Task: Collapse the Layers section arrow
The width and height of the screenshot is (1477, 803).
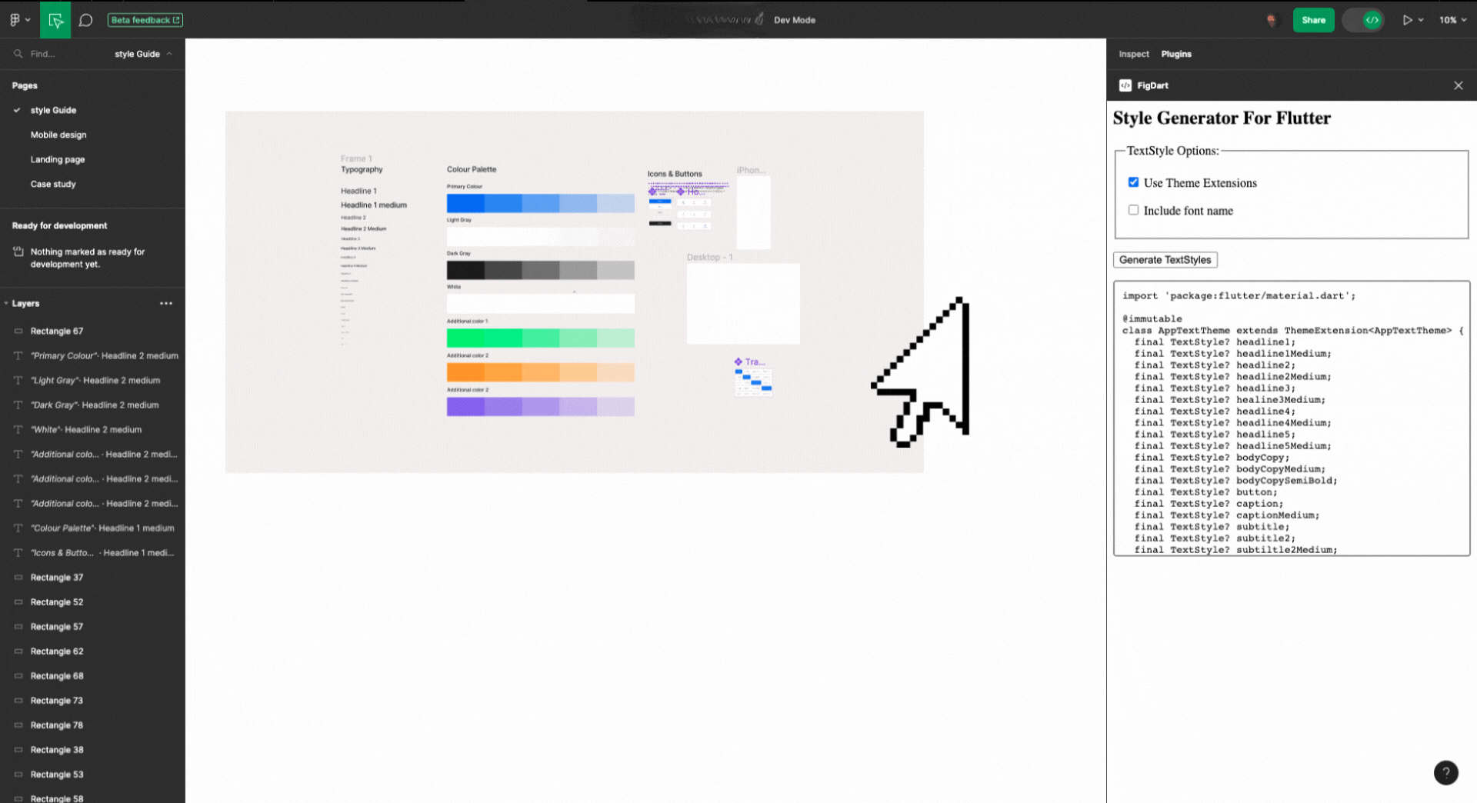Action: point(6,303)
